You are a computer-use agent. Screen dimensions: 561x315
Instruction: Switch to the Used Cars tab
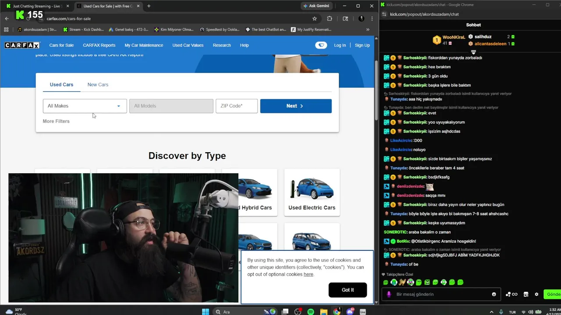point(61,84)
